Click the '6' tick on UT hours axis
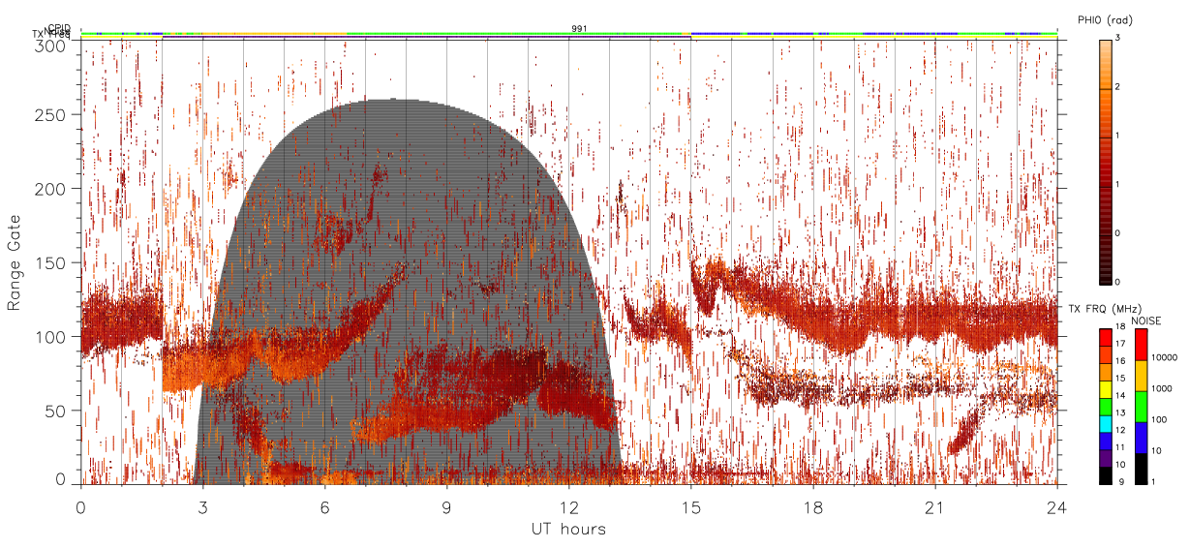The image size is (1189, 549). coord(324,506)
